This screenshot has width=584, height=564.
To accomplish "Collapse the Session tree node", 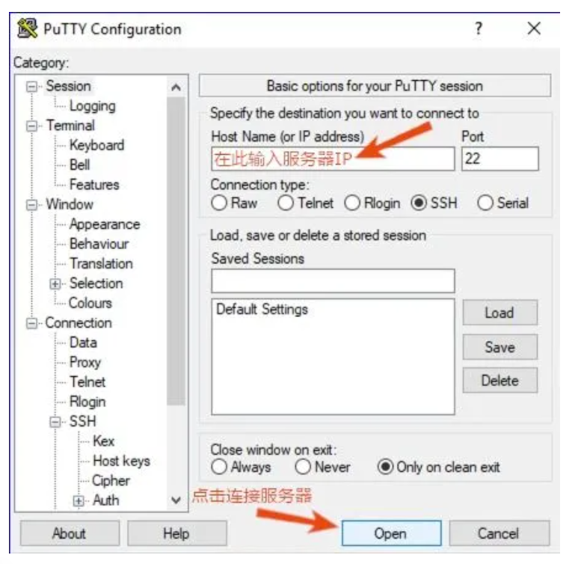I will point(31,87).
